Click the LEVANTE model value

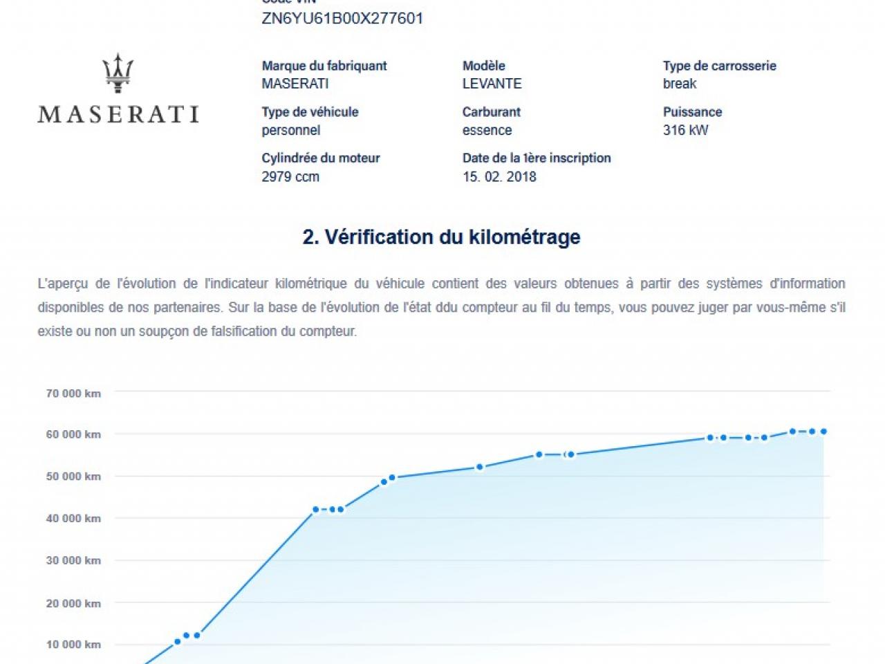[492, 84]
